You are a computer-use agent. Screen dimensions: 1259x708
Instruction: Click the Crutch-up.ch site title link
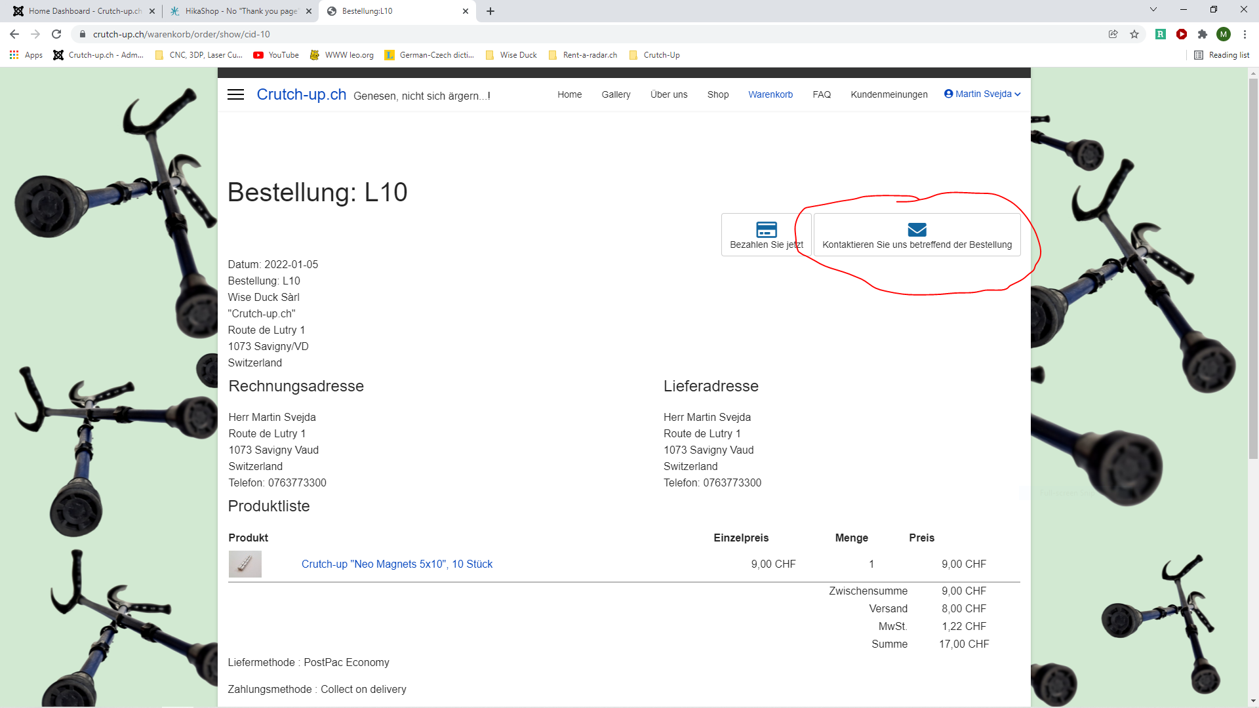click(x=301, y=94)
